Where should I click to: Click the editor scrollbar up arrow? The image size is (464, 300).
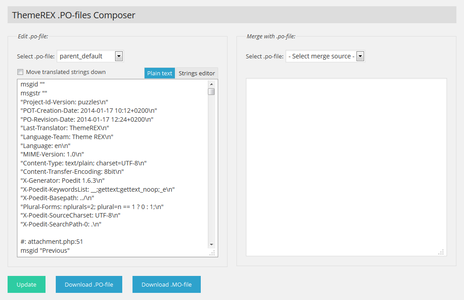tap(211, 84)
